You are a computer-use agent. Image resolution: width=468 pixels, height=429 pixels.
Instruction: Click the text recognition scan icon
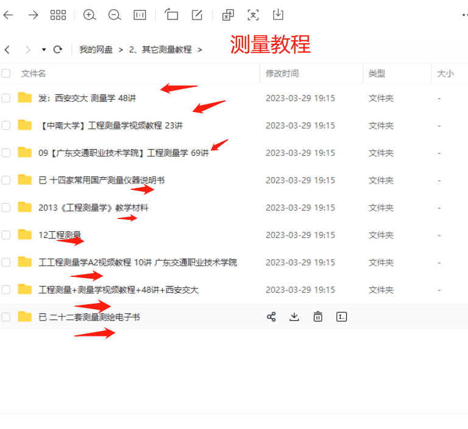tap(253, 15)
